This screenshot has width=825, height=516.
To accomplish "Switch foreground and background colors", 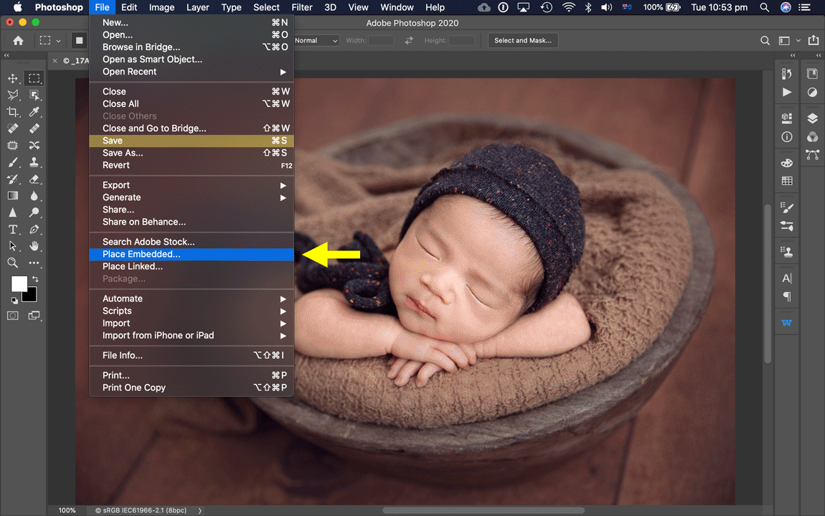I will click(34, 278).
